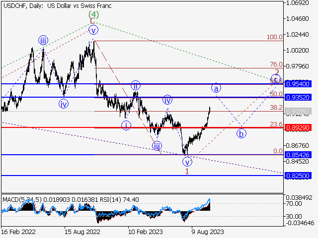Image resolution: width=318 pixels, height=238 pixels.
Task: Click the 70.00 RSI level value
Action: click(x=294, y=204)
